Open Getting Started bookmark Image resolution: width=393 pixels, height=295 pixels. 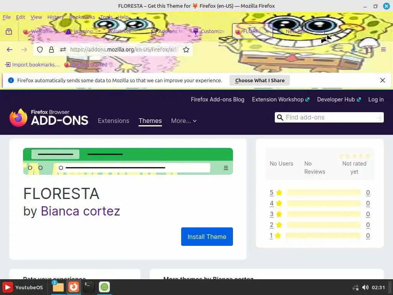[x=86, y=65]
